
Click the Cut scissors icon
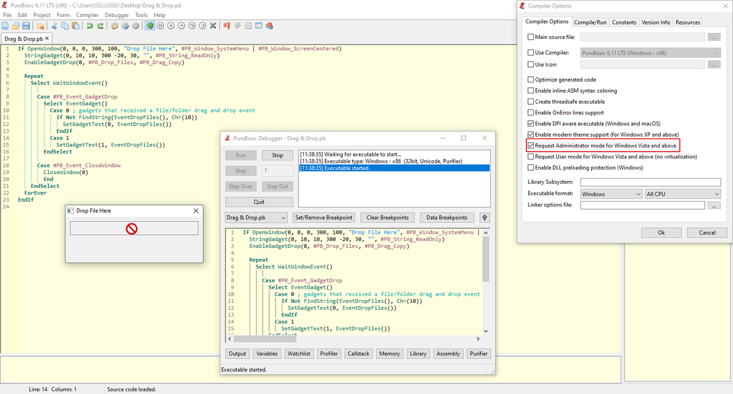(x=54, y=26)
